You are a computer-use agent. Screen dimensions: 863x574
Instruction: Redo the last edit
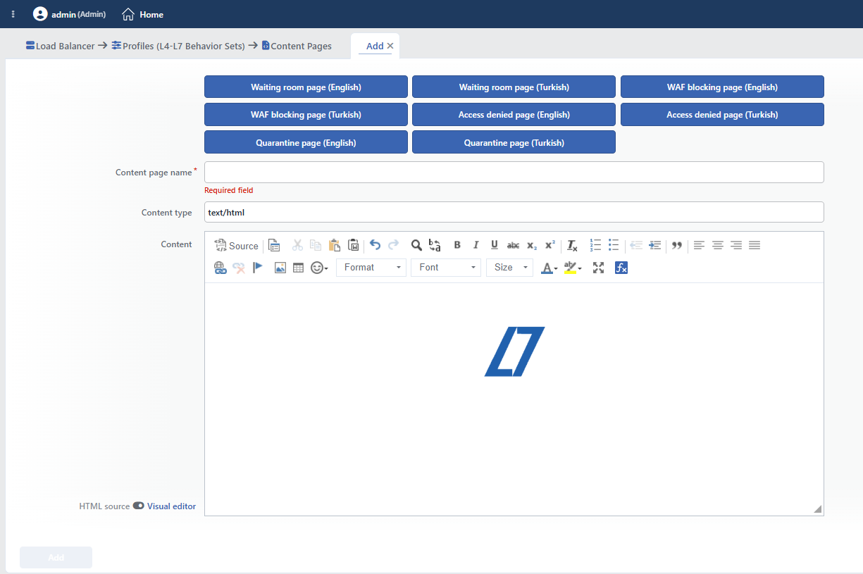click(394, 245)
